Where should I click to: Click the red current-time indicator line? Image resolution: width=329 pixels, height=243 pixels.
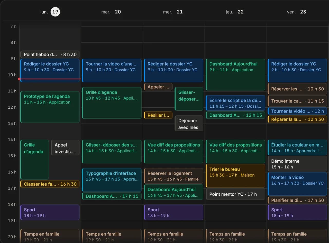[50, 79]
